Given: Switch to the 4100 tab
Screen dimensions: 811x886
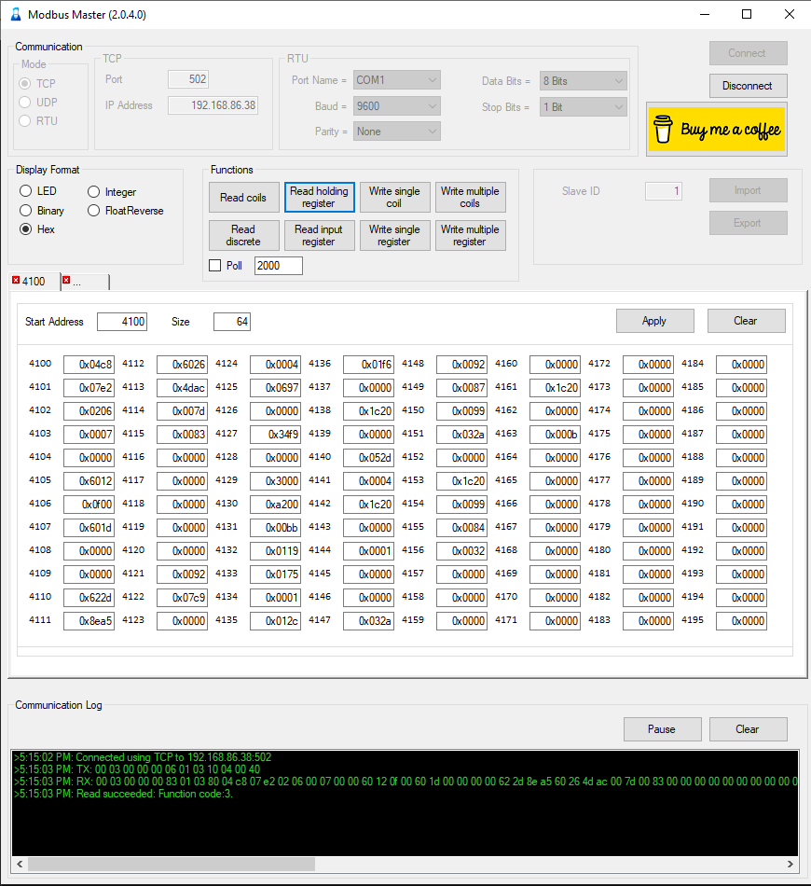Looking at the screenshot, I should (x=34, y=281).
